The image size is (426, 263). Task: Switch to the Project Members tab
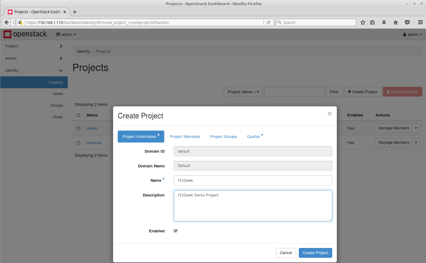tap(185, 137)
